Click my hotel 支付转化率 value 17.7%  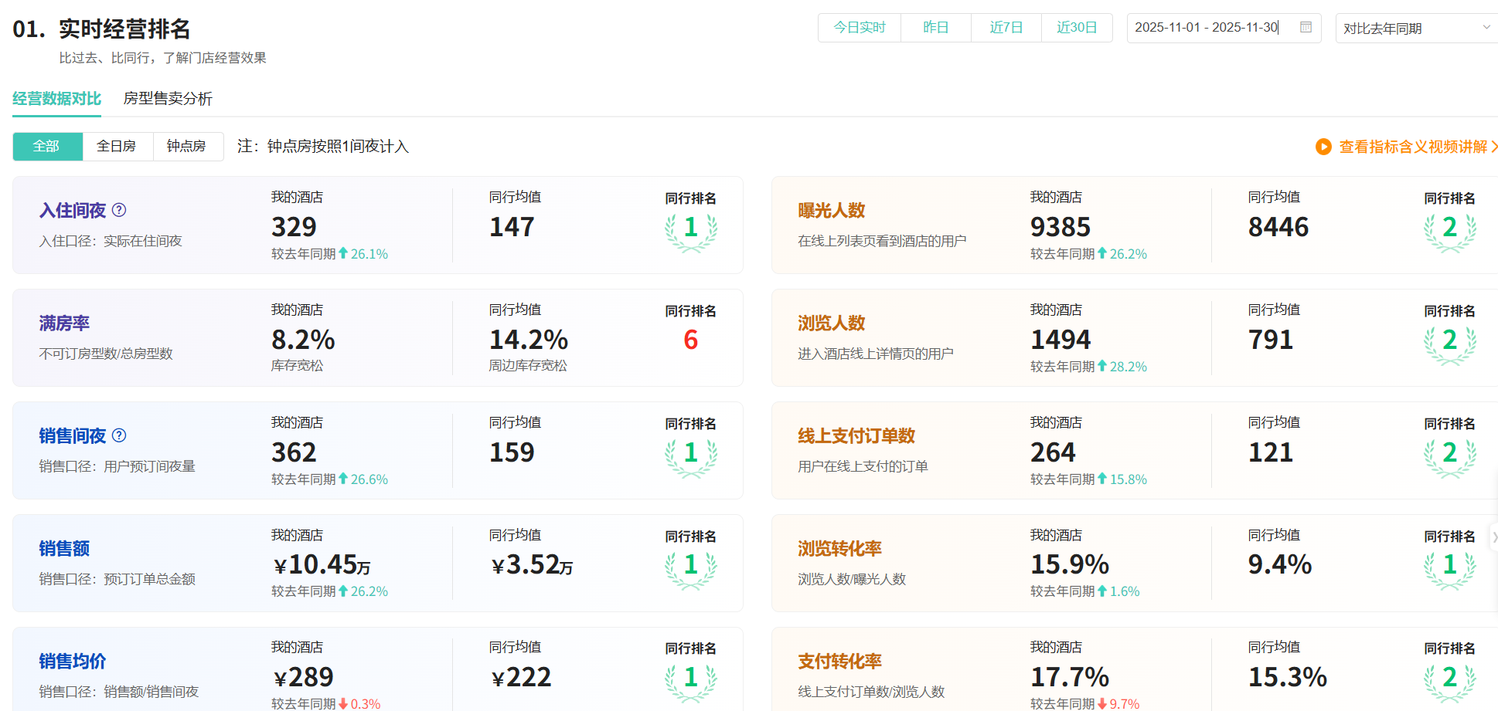click(1070, 678)
